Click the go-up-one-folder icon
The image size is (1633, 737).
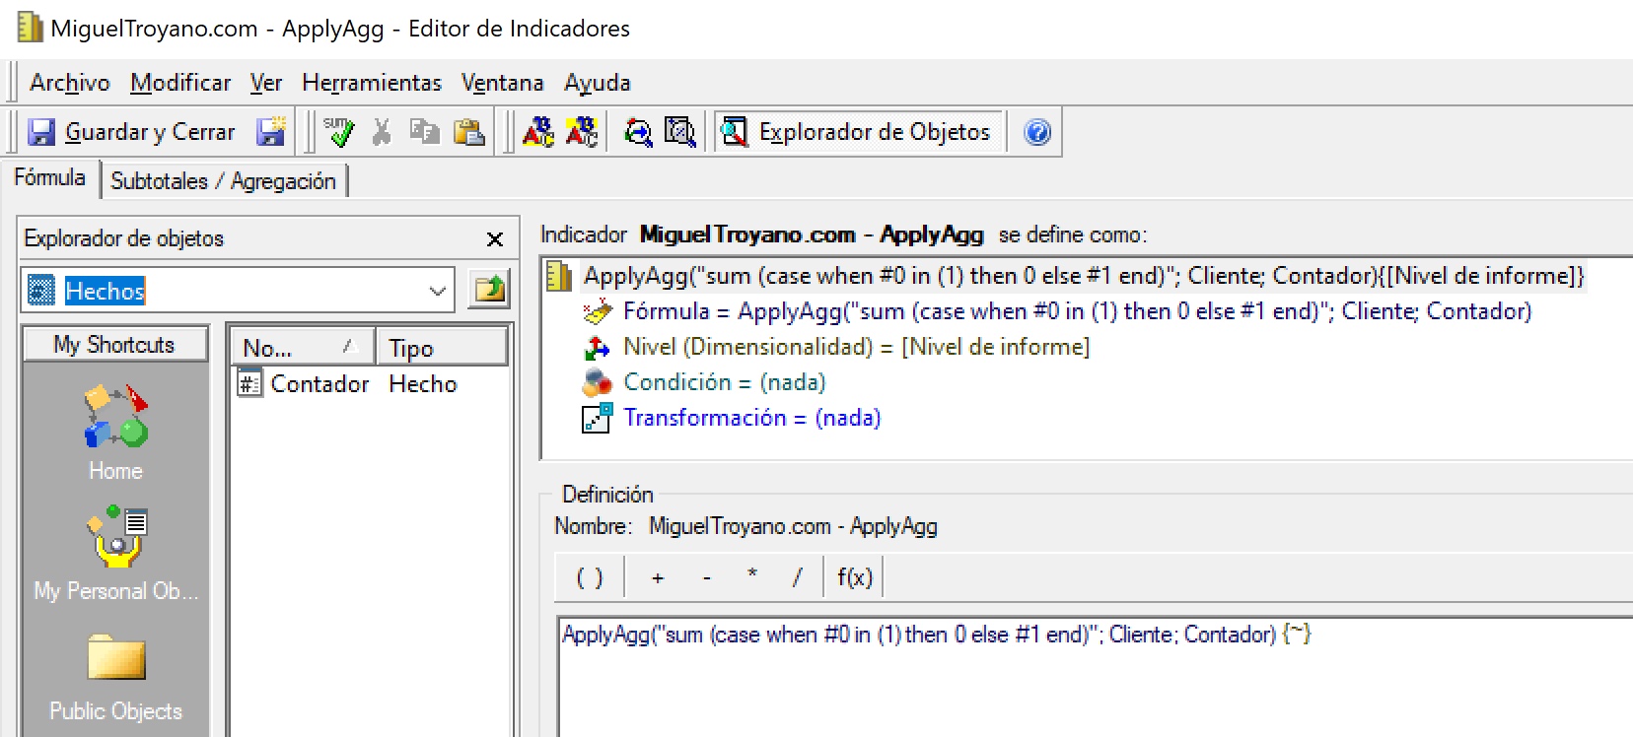[489, 290]
